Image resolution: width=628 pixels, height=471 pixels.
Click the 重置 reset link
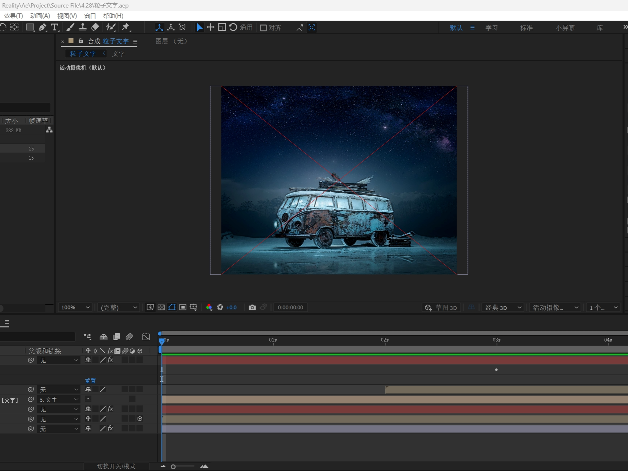(x=90, y=381)
